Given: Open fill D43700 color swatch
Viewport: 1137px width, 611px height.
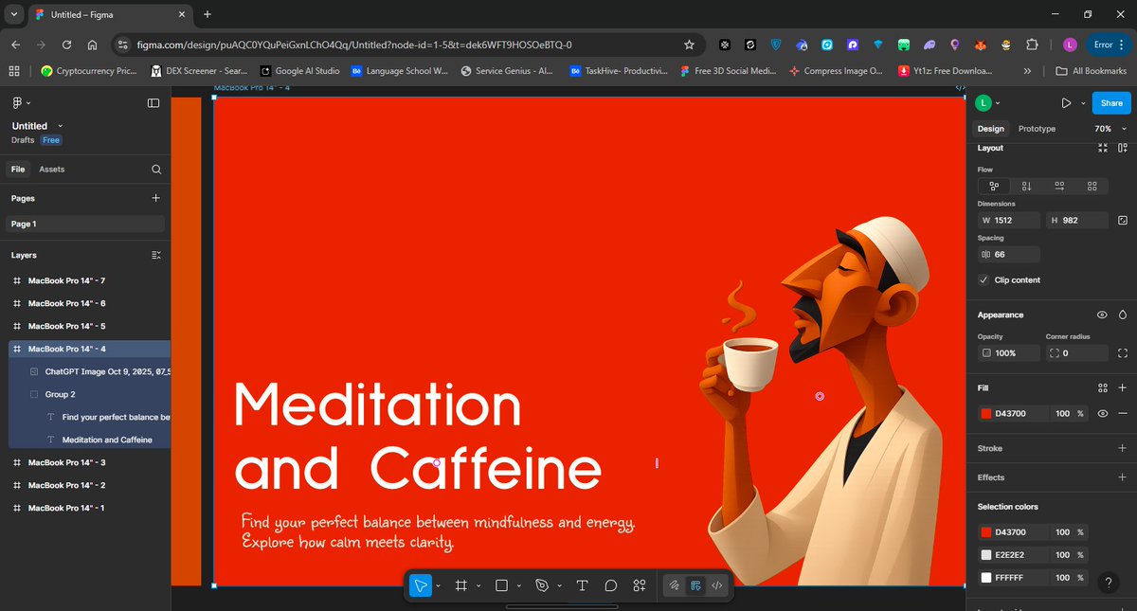Looking at the screenshot, I should point(986,414).
